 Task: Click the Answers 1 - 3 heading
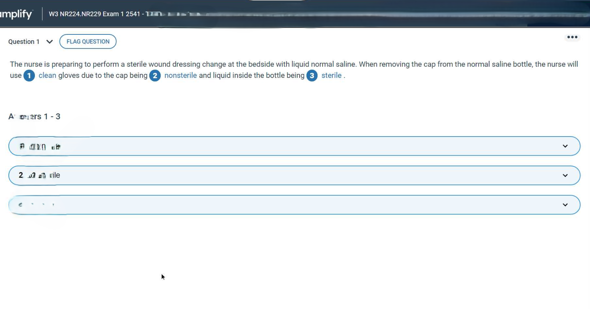point(34,117)
